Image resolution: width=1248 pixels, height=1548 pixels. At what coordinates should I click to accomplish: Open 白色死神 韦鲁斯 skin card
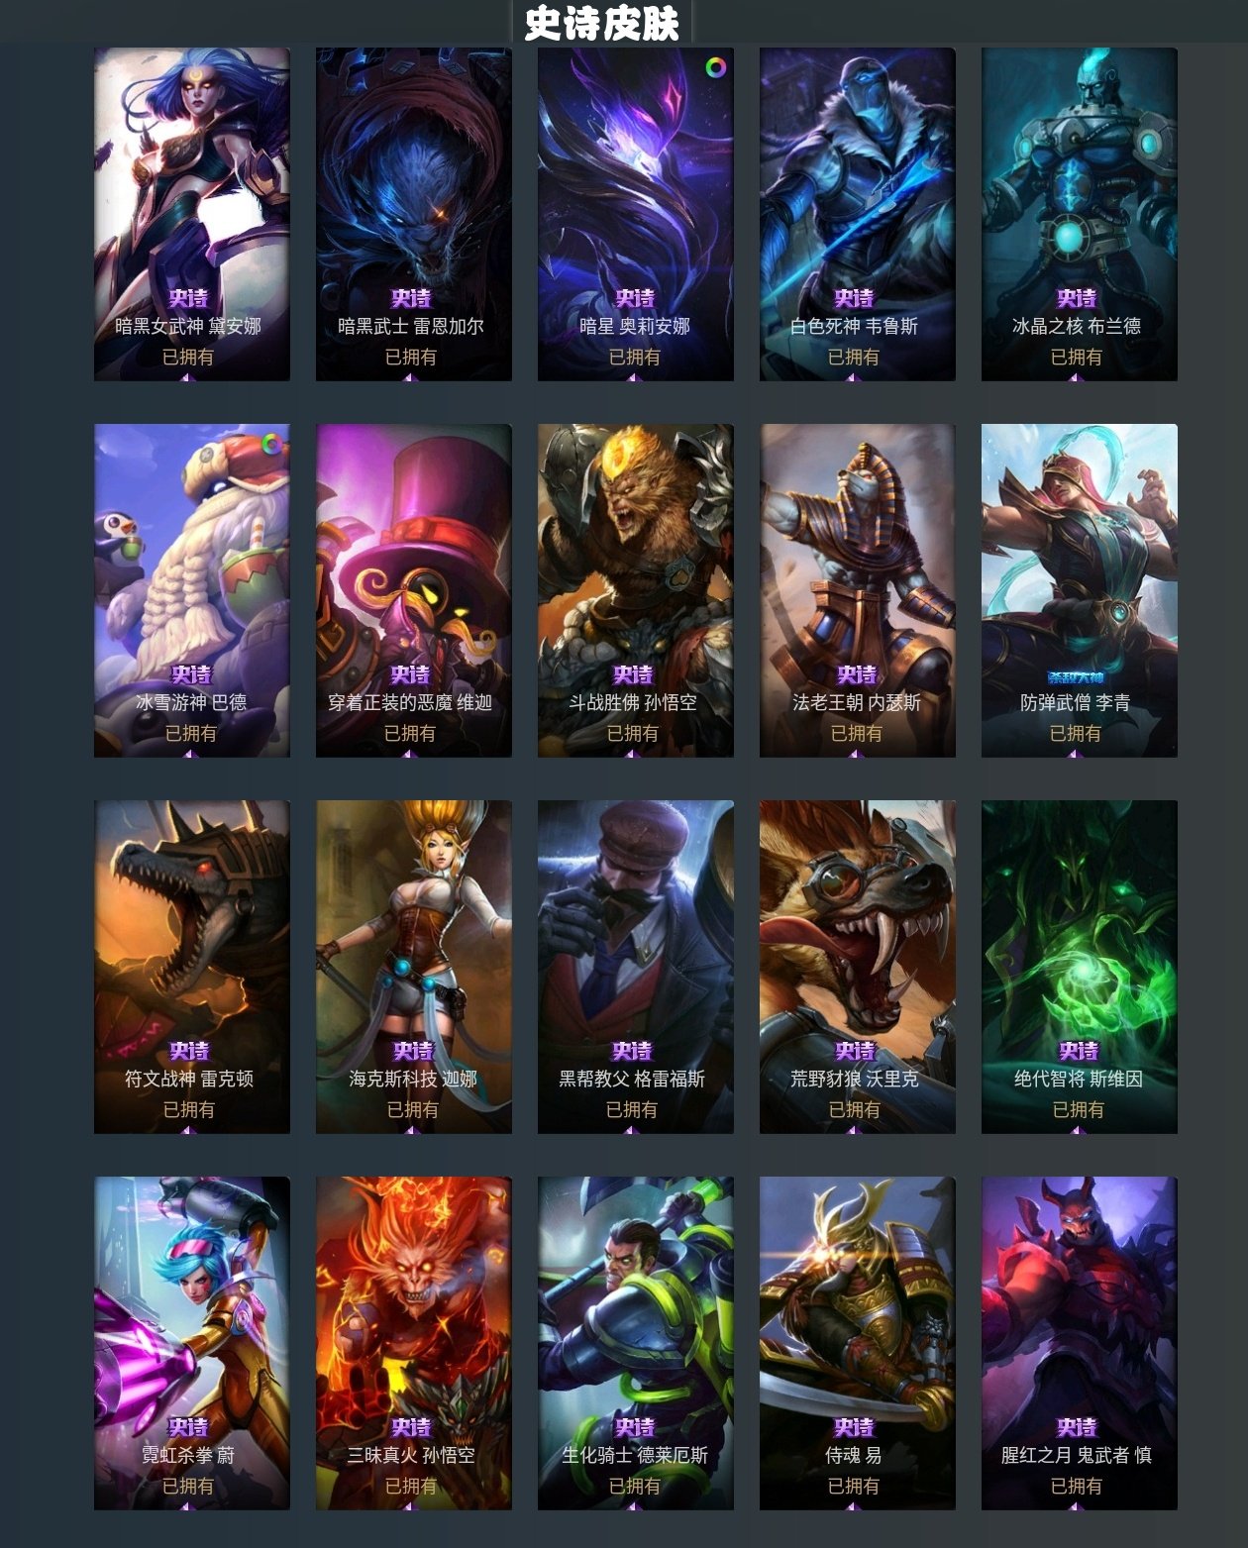click(858, 214)
